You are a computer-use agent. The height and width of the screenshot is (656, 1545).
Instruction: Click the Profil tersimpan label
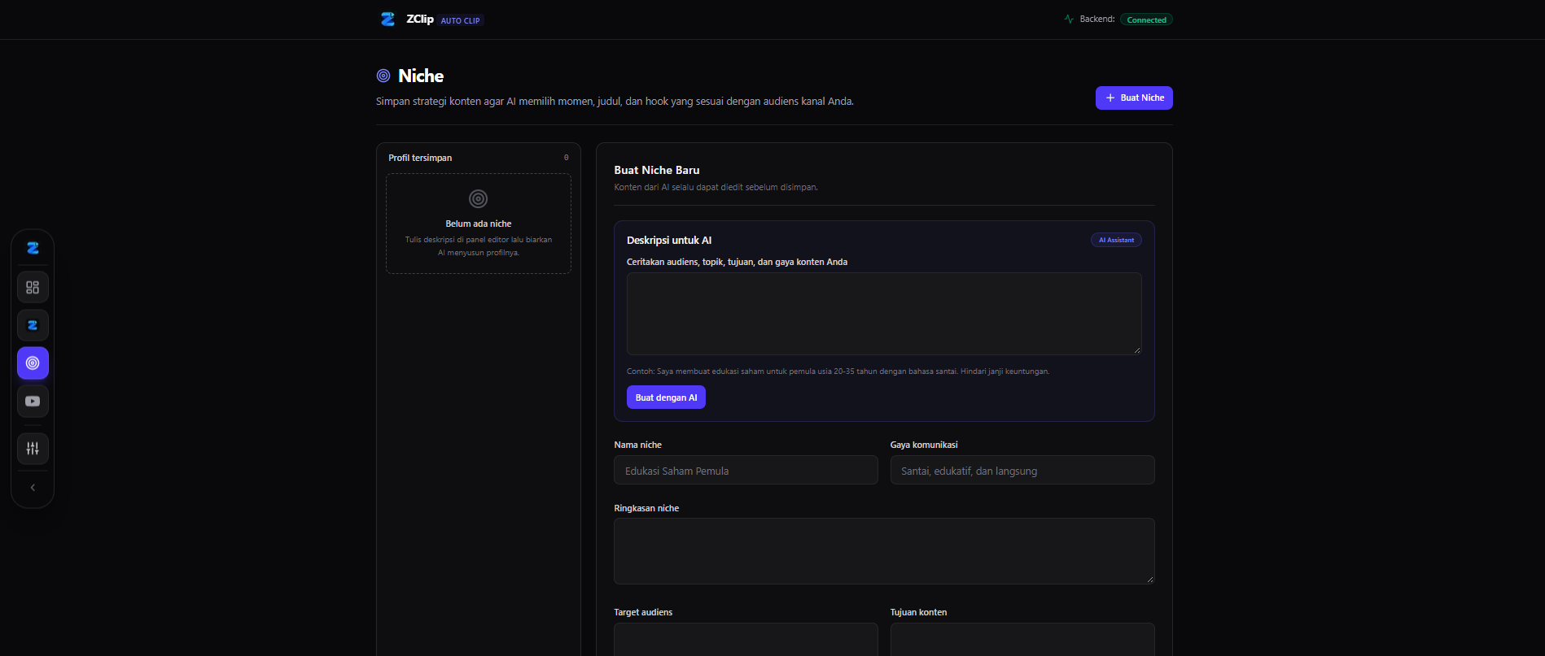pos(420,158)
